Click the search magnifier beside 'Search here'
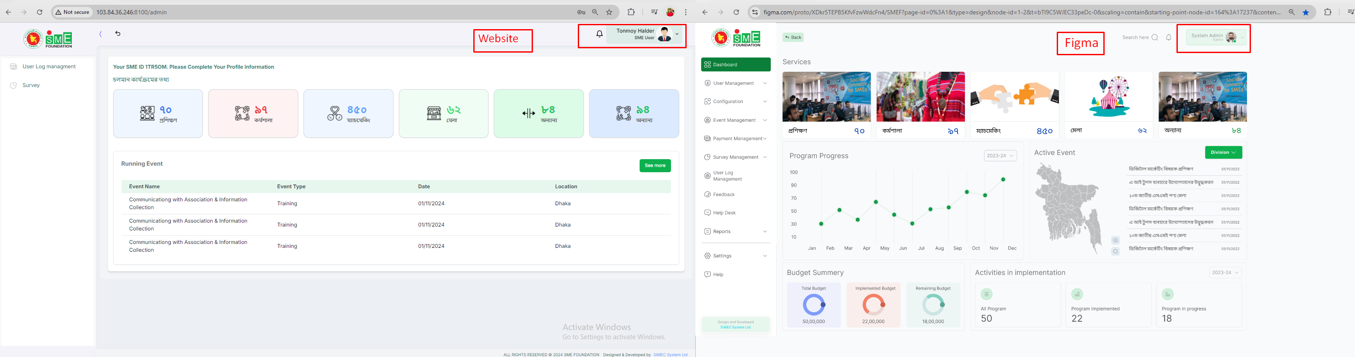This screenshot has width=1355, height=357. (1155, 37)
